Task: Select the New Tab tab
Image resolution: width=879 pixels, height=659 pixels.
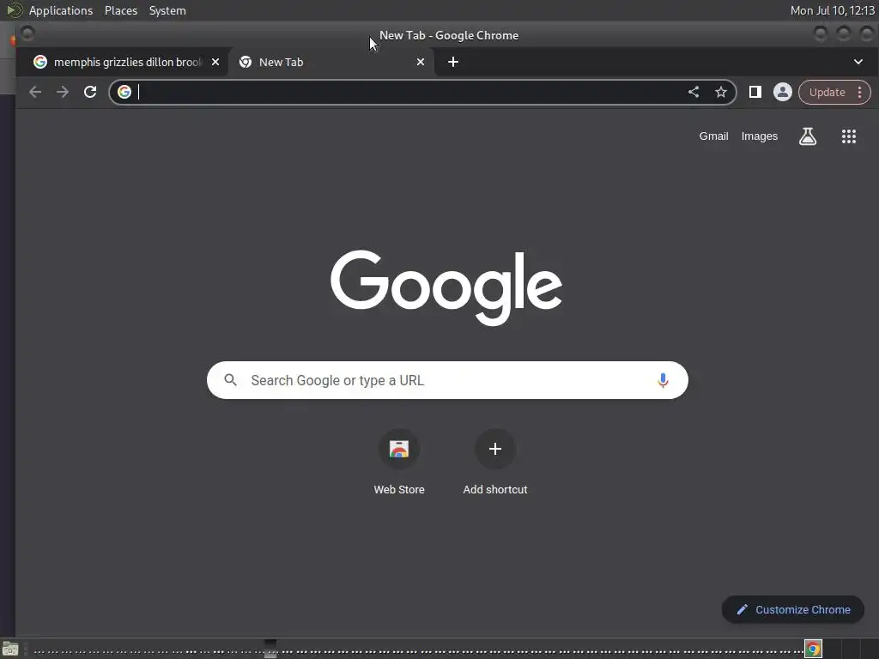Action: point(330,62)
